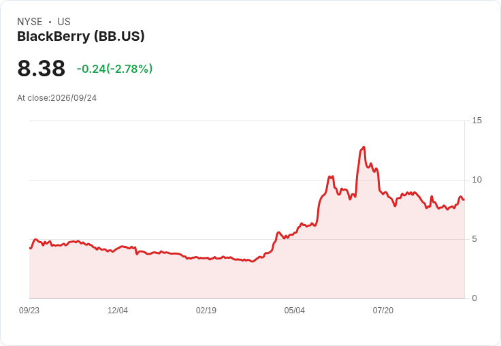Click the lowest dip of the price line

tap(253, 262)
